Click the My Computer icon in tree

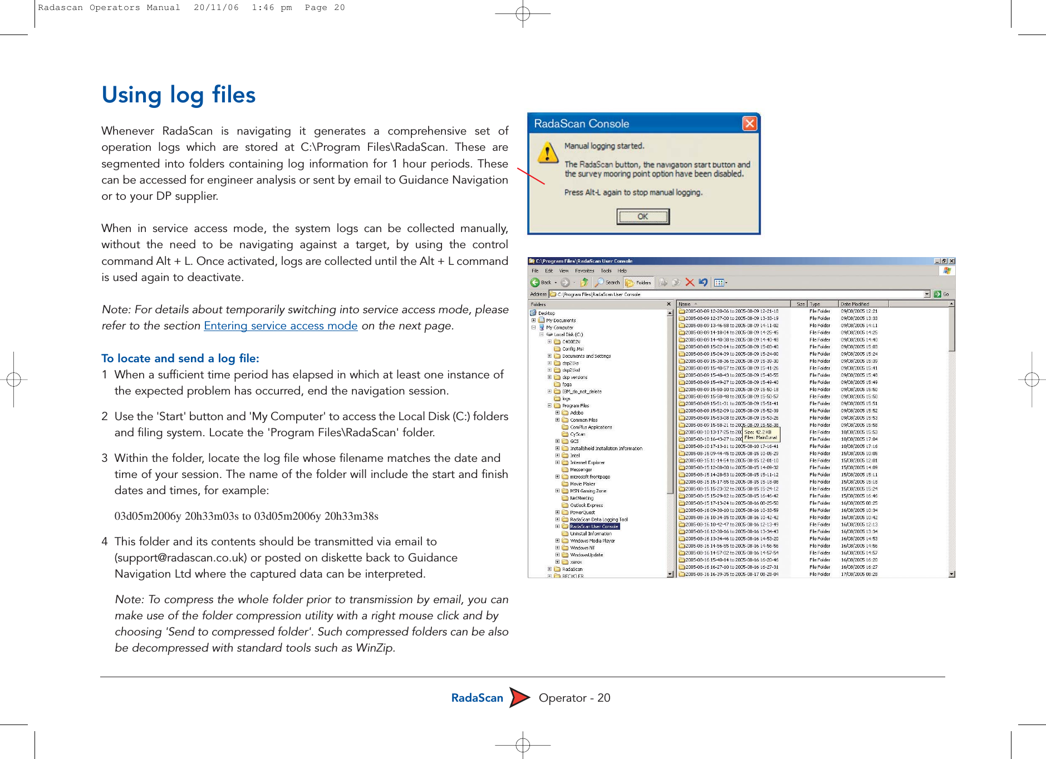(x=542, y=328)
